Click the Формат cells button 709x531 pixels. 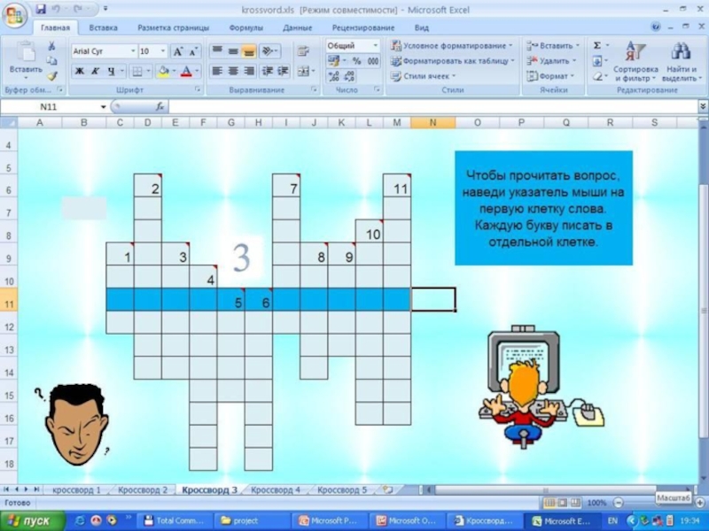point(550,76)
